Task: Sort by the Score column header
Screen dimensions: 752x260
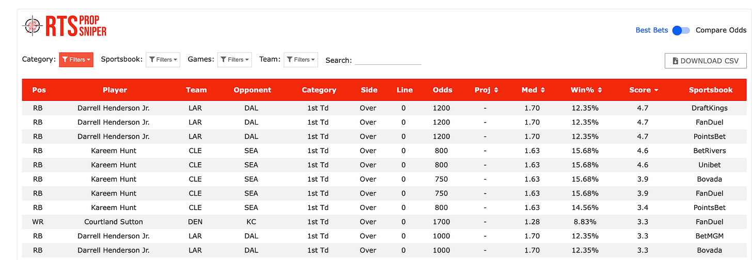Action: [x=644, y=90]
